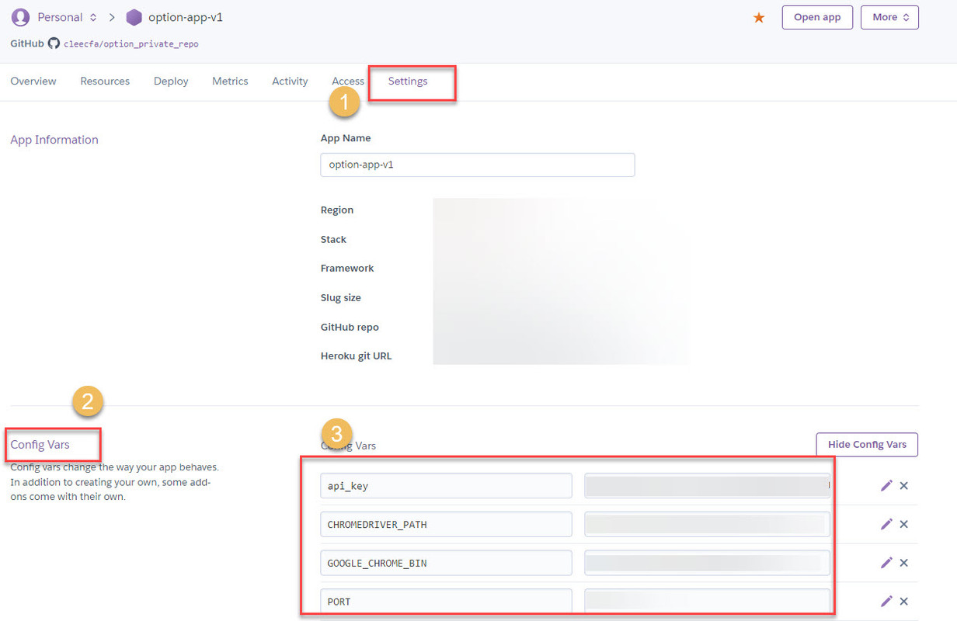Click the App Information section heading

pyautogui.click(x=54, y=140)
